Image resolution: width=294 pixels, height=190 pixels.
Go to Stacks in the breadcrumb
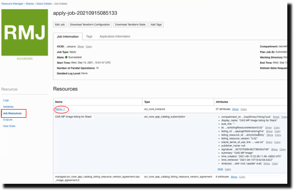tap(30, 3)
